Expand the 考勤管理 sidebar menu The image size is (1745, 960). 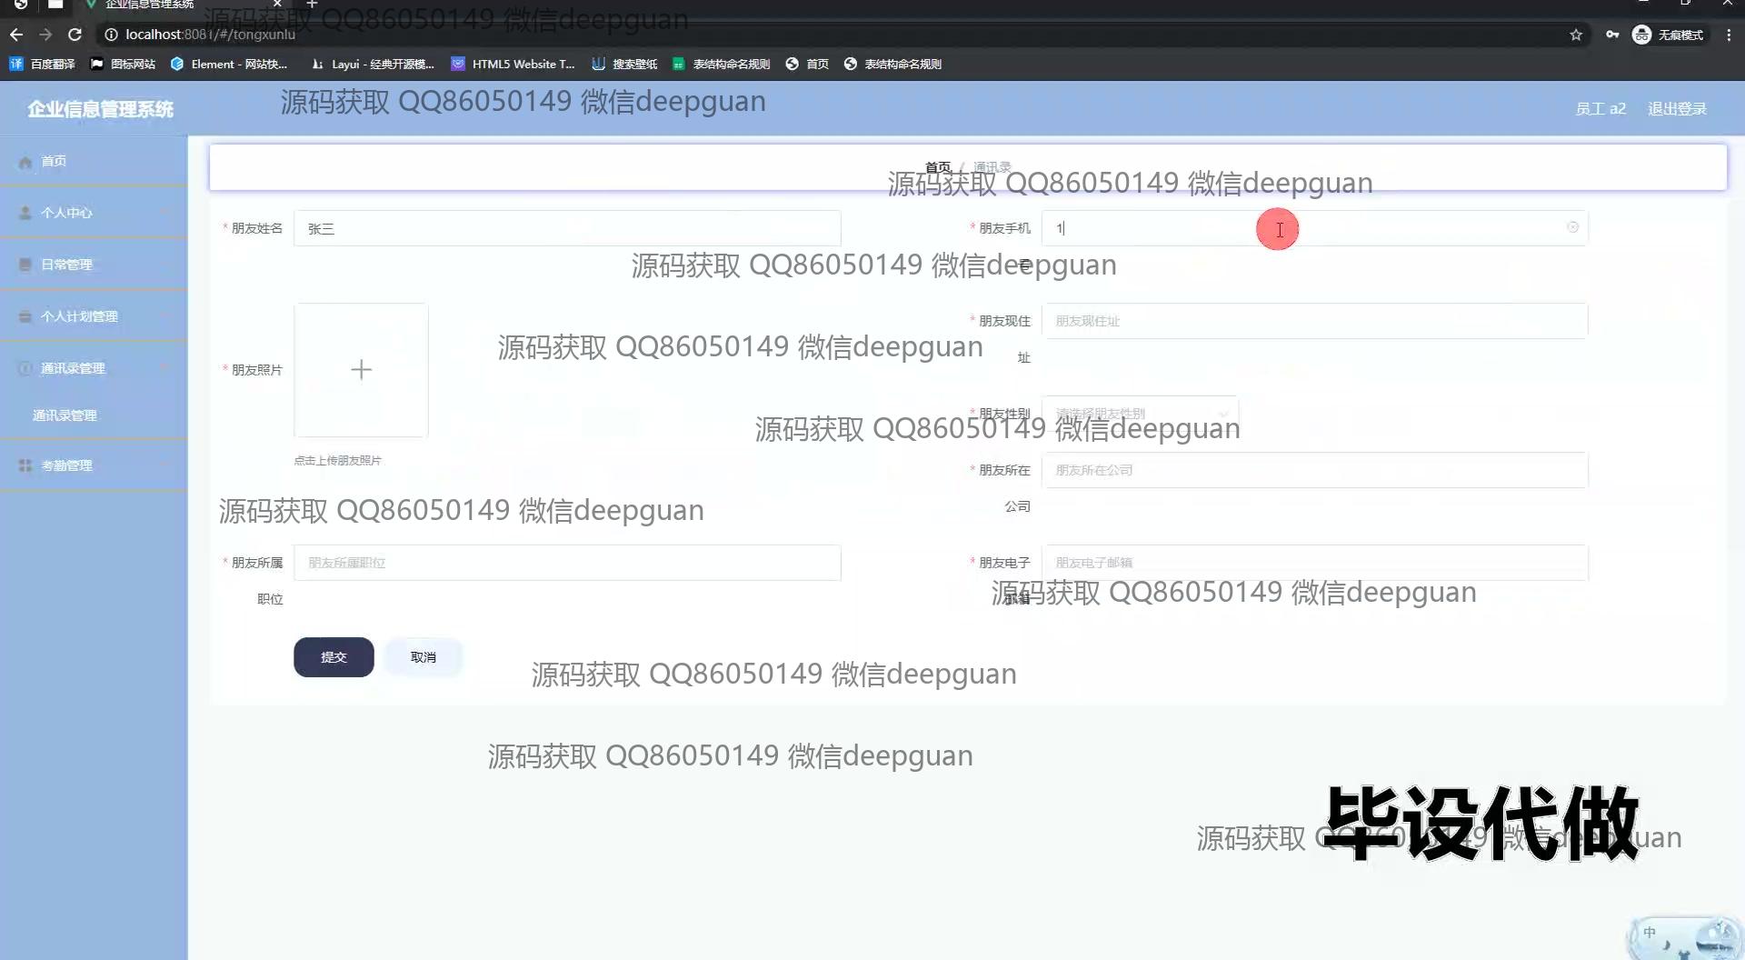(94, 465)
